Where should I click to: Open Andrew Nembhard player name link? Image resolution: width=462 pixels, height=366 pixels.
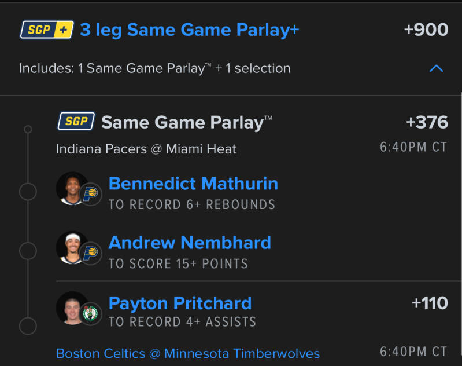[190, 243]
